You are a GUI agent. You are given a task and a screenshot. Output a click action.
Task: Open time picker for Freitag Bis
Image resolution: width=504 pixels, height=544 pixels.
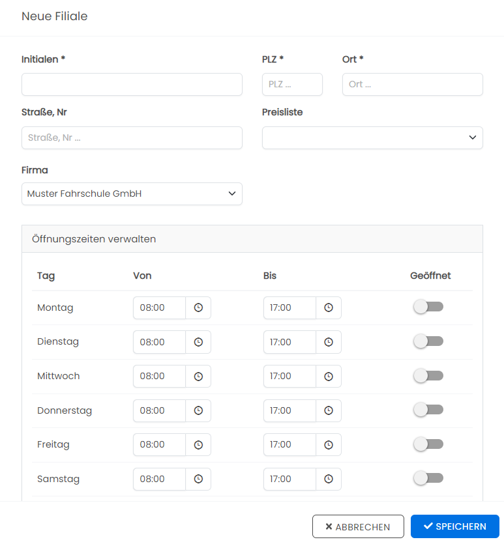click(329, 445)
